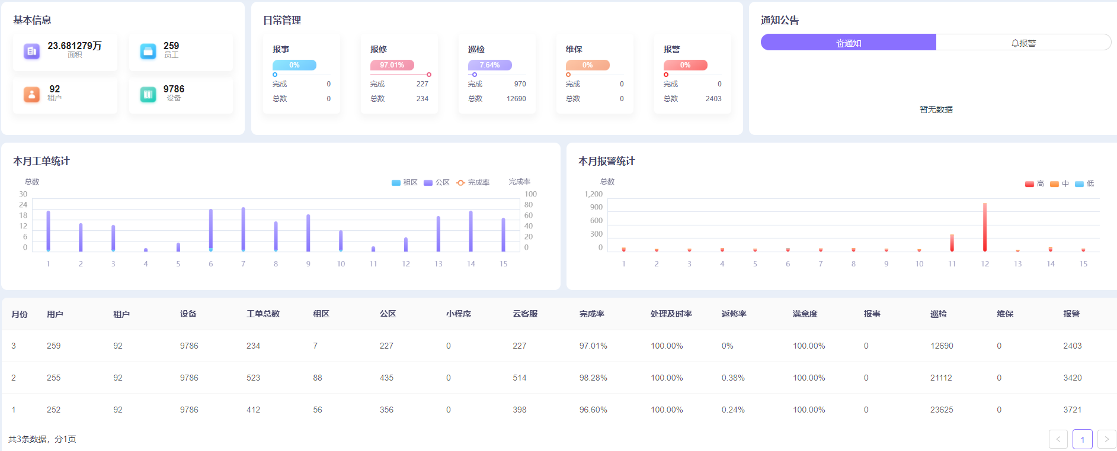Switch to the 通知 tab

(x=849, y=43)
